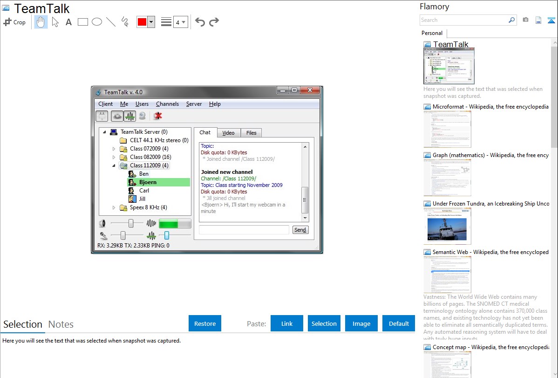The image size is (558, 378).
Task: Redo the last edit
Action: (x=214, y=22)
